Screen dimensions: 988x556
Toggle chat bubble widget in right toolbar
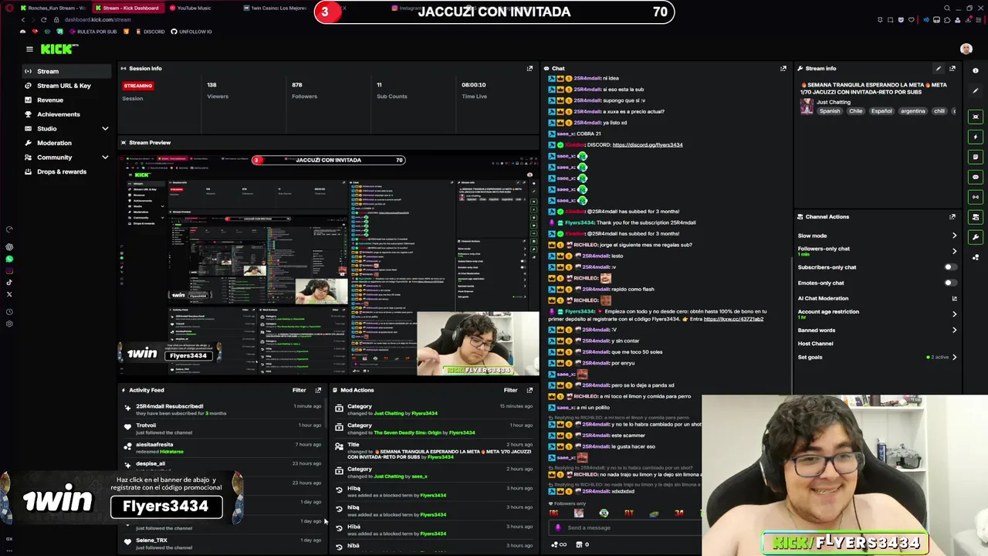click(x=976, y=177)
